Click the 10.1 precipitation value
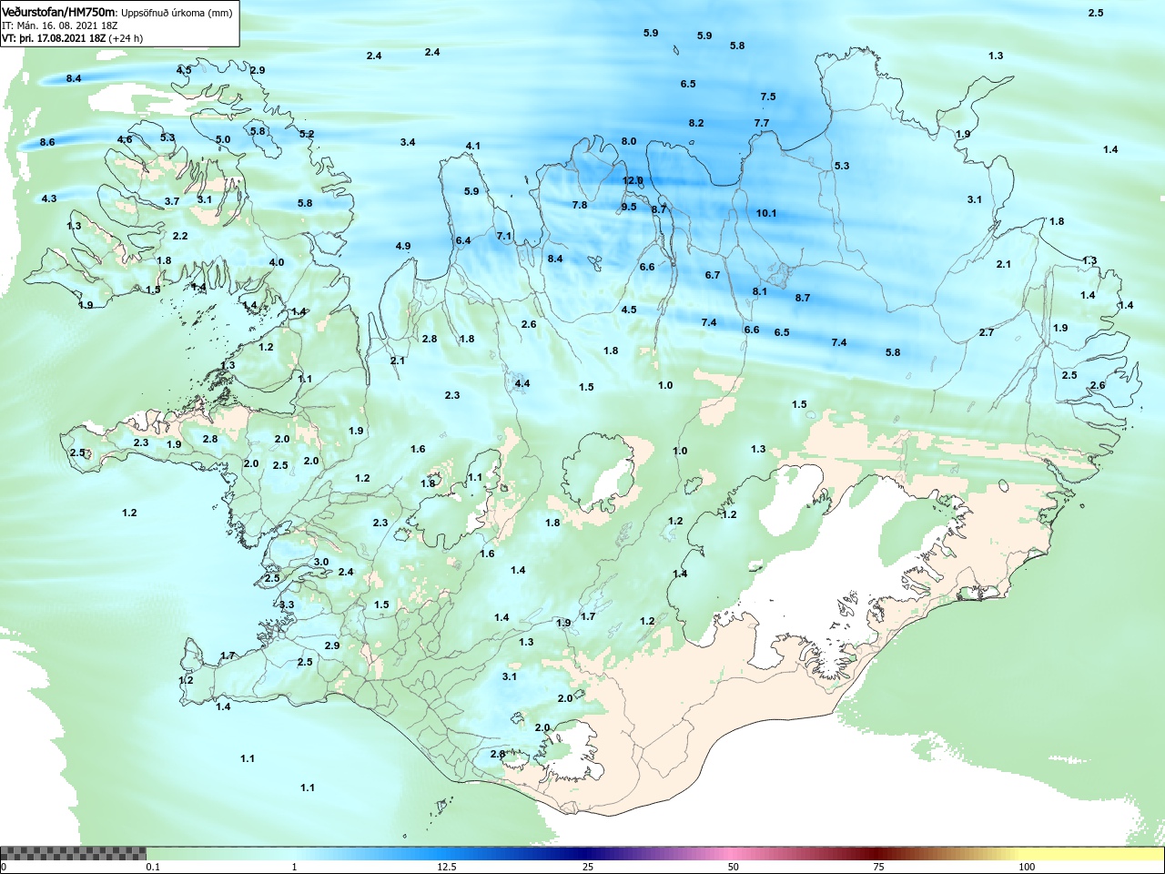The height and width of the screenshot is (874, 1165). tap(766, 213)
